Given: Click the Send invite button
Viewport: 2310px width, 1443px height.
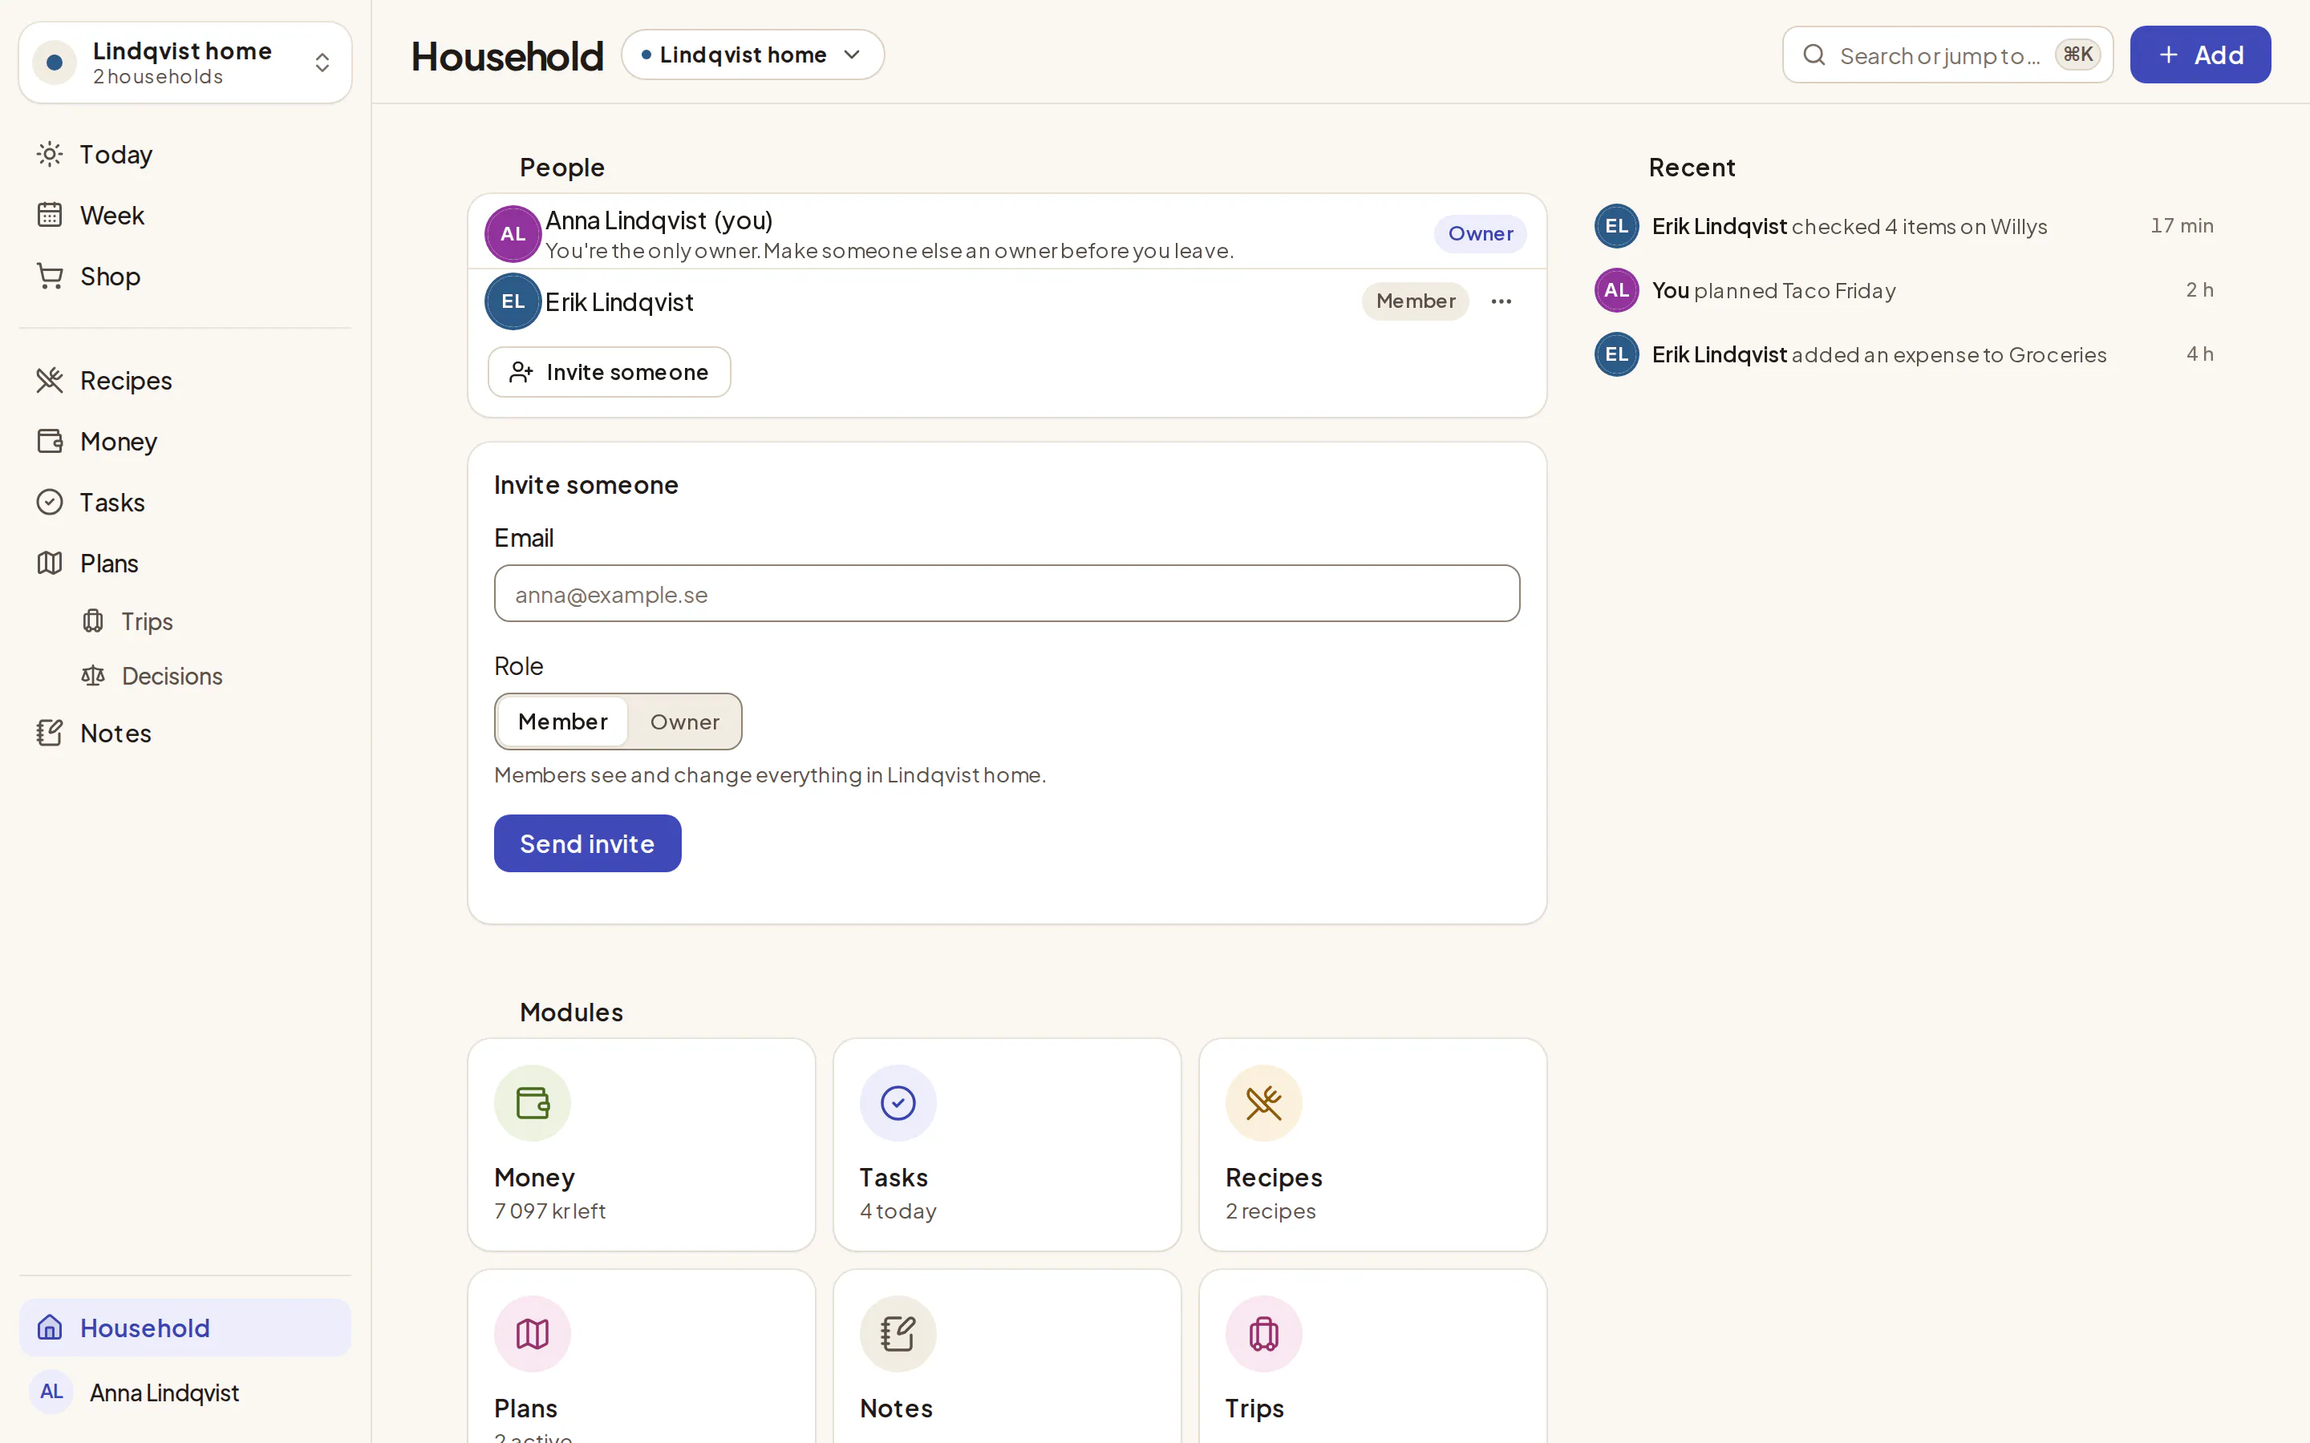Looking at the screenshot, I should (587, 843).
